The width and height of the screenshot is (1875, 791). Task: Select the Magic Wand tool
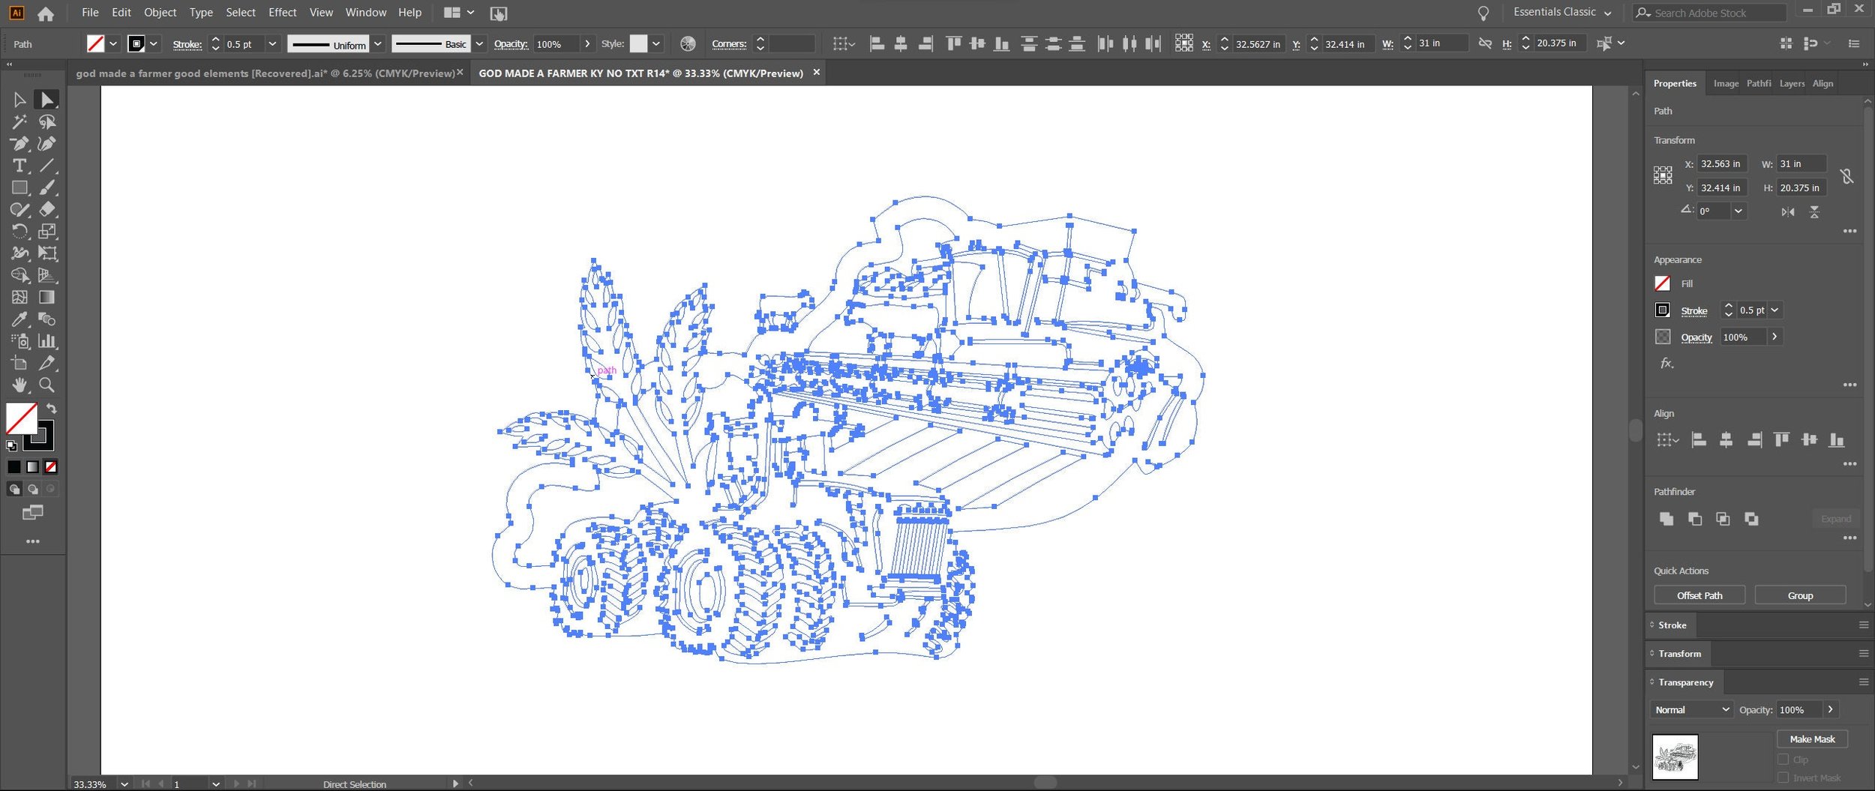(x=19, y=121)
